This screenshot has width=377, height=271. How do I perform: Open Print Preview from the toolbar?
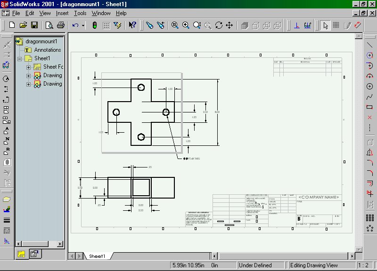pos(49,25)
